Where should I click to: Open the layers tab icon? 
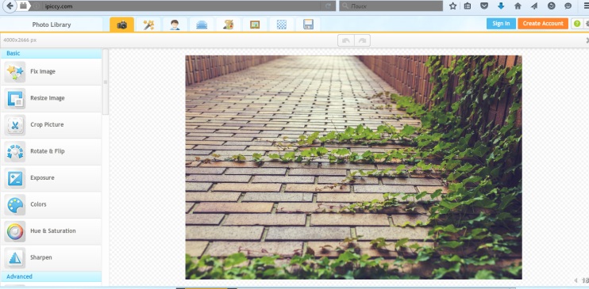202,25
